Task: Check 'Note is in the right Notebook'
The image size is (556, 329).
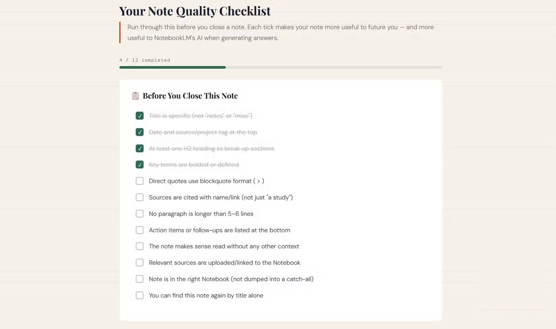Action: 140,279
